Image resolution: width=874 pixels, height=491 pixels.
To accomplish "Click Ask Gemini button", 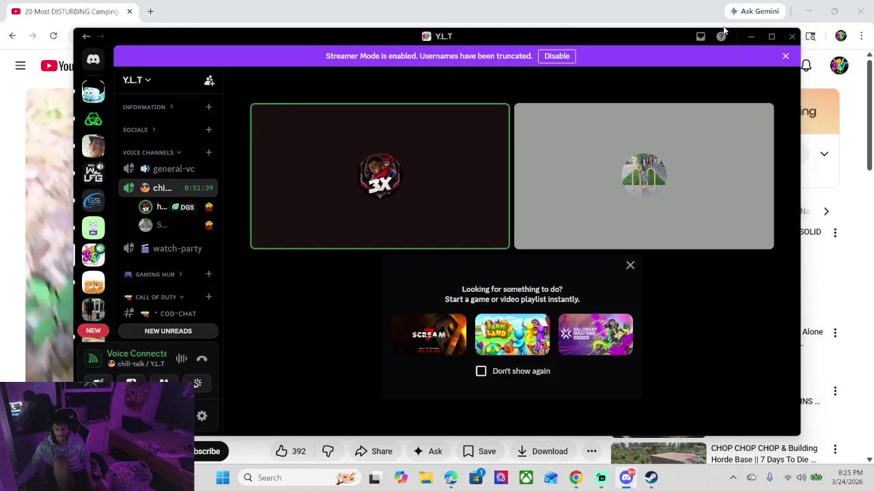I will 755,12.
